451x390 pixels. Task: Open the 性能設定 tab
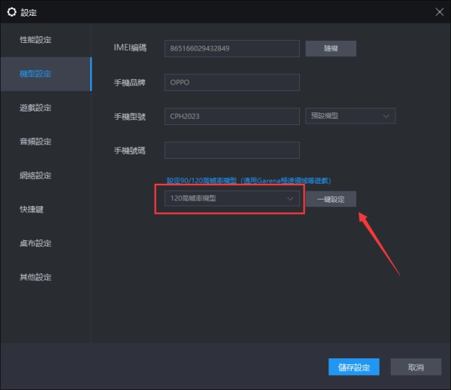pos(36,39)
